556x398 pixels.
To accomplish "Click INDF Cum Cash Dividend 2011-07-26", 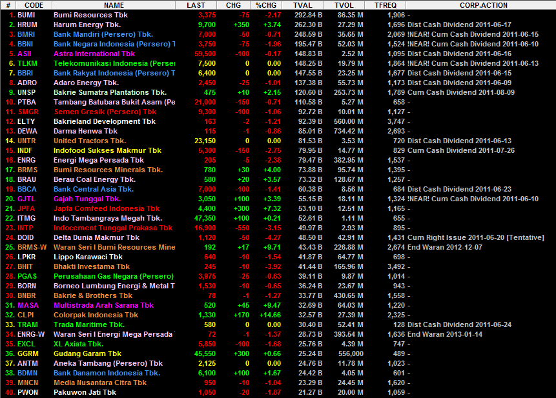I will 461,150.
